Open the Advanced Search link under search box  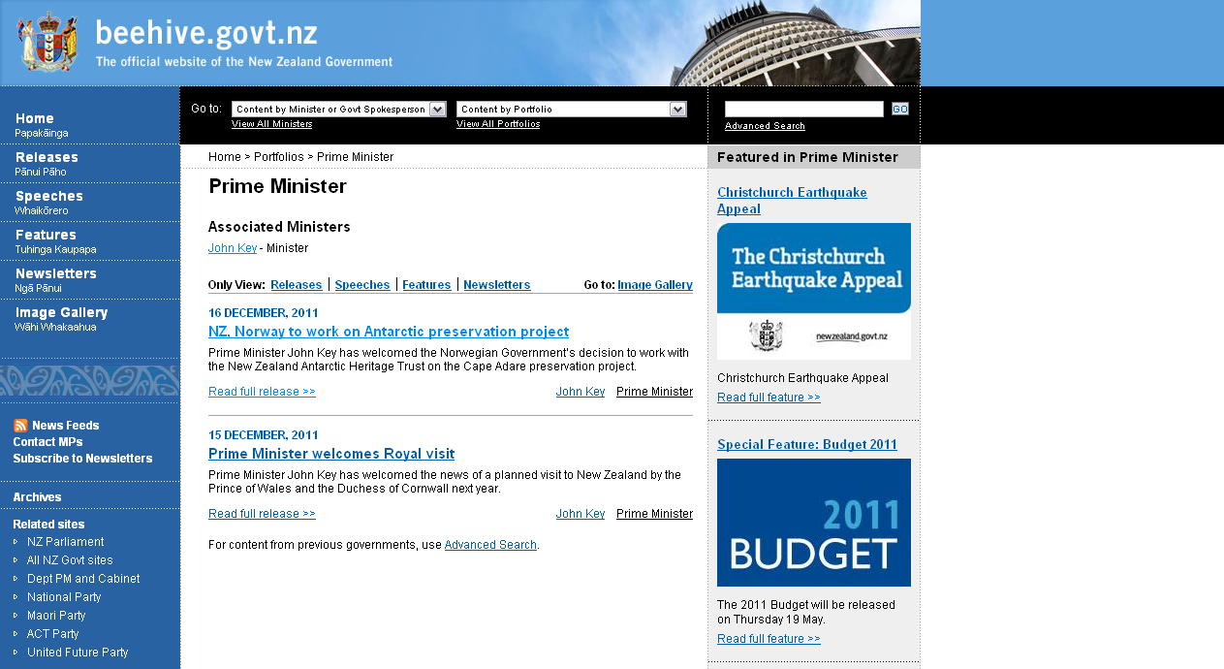coord(765,126)
